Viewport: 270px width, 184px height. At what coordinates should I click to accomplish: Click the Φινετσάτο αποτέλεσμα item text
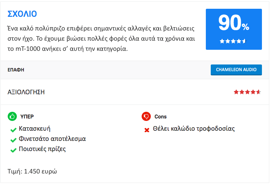coord(52,139)
